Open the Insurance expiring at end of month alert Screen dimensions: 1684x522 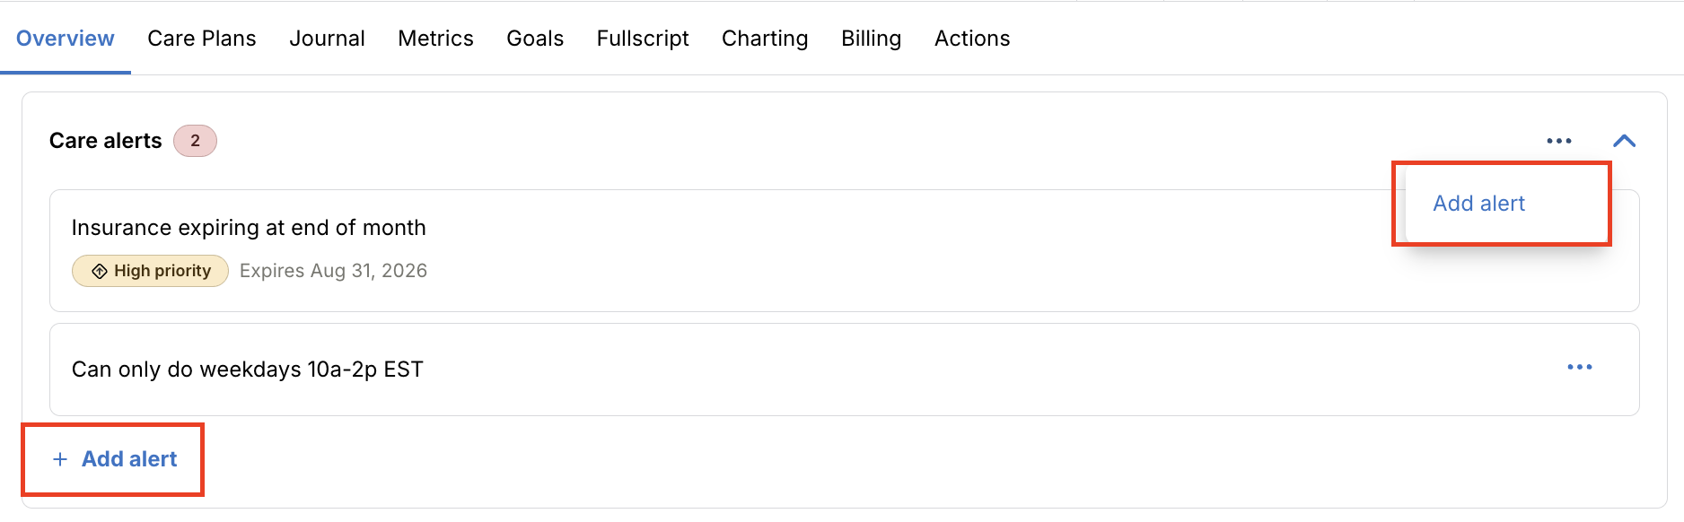coord(844,250)
